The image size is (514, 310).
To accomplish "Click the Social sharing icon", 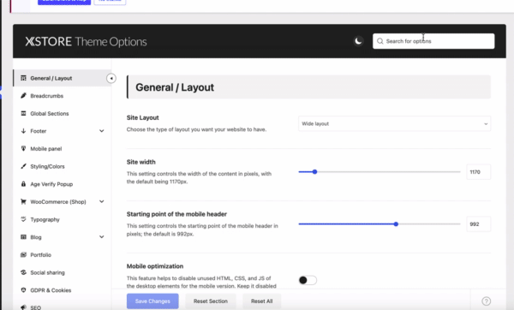I will point(23,272).
